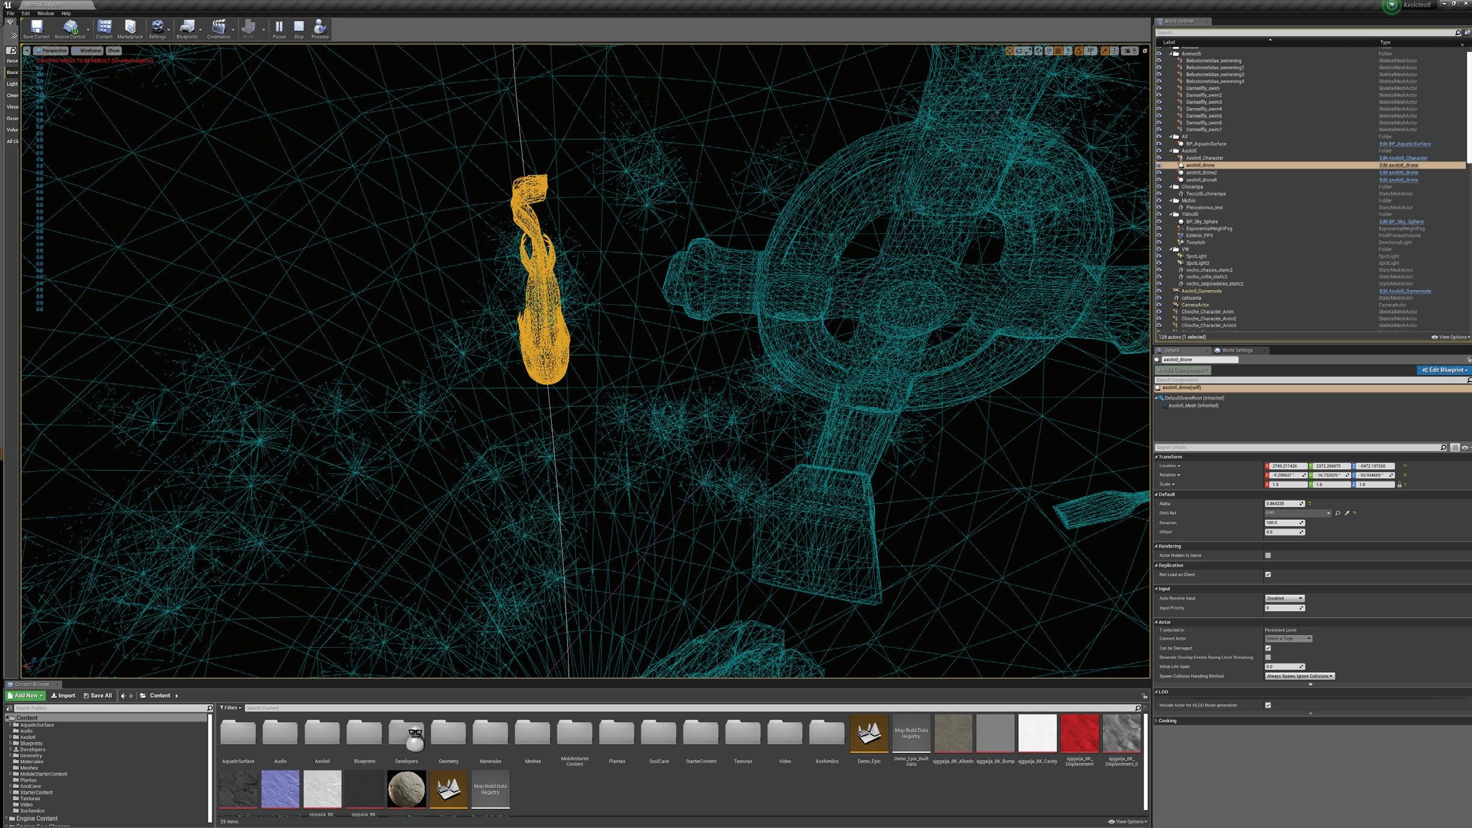Select the rotate gizmo mode in viewport
Screen dimensions: 1472x828
1019,50
